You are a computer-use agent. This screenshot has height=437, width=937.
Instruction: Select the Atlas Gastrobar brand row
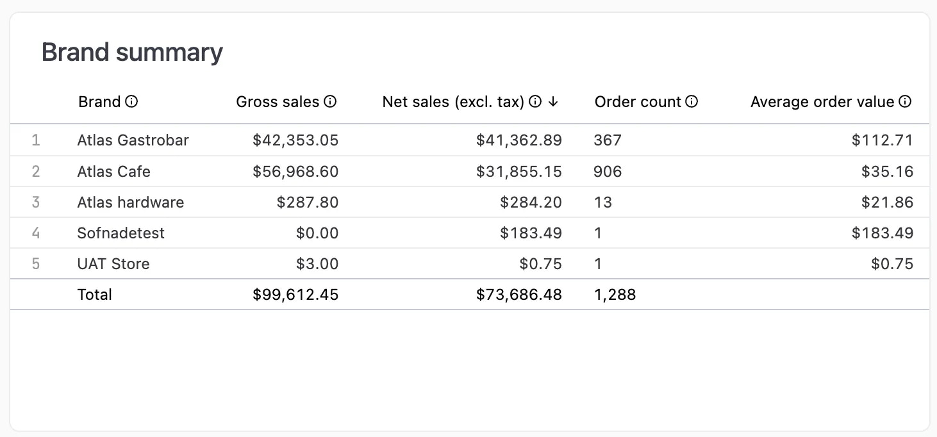133,140
